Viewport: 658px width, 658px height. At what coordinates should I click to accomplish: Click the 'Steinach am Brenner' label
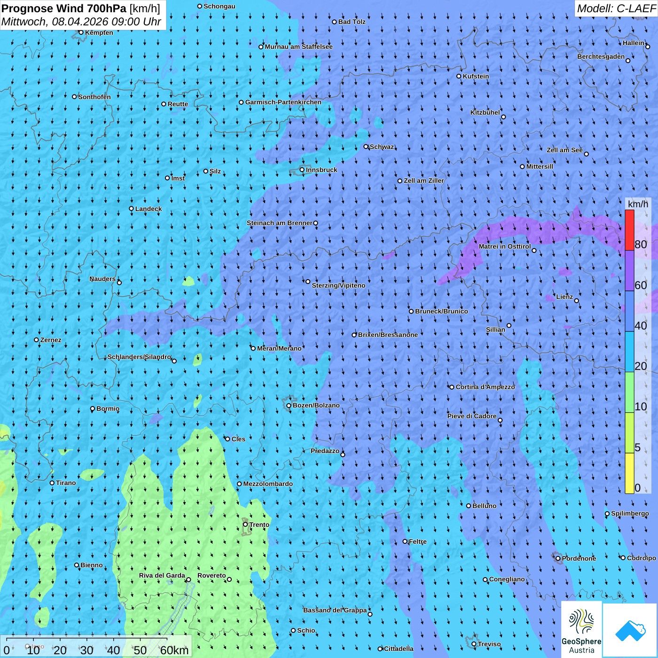(x=280, y=223)
